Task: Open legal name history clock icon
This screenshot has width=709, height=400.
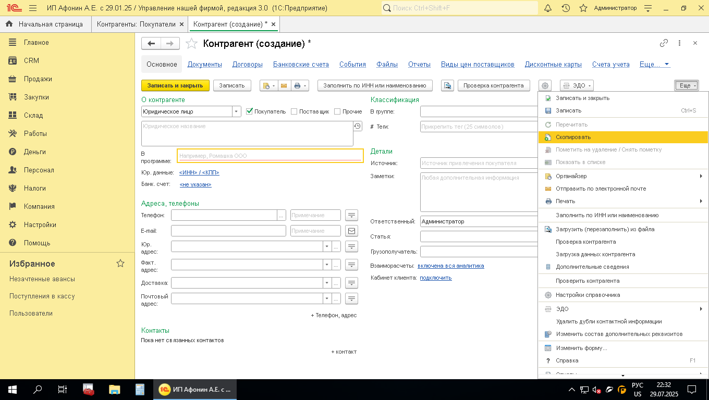Action: 357,126
